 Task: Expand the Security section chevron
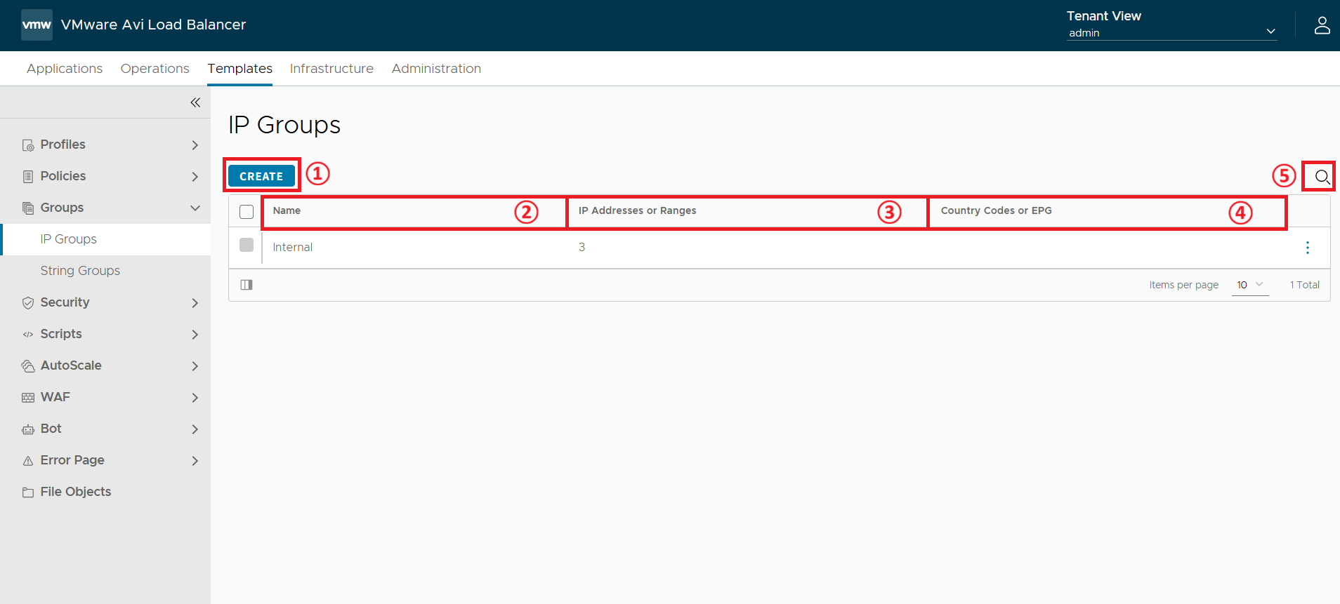pos(195,303)
